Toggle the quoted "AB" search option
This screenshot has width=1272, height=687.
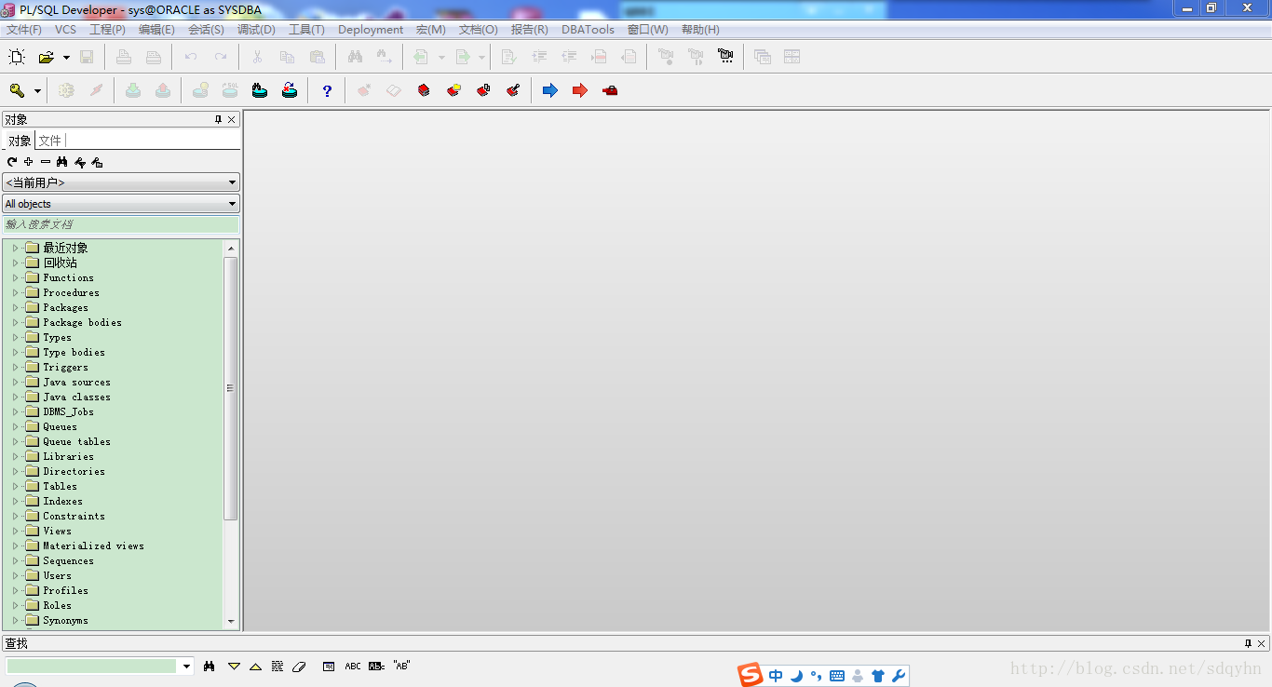point(401,666)
